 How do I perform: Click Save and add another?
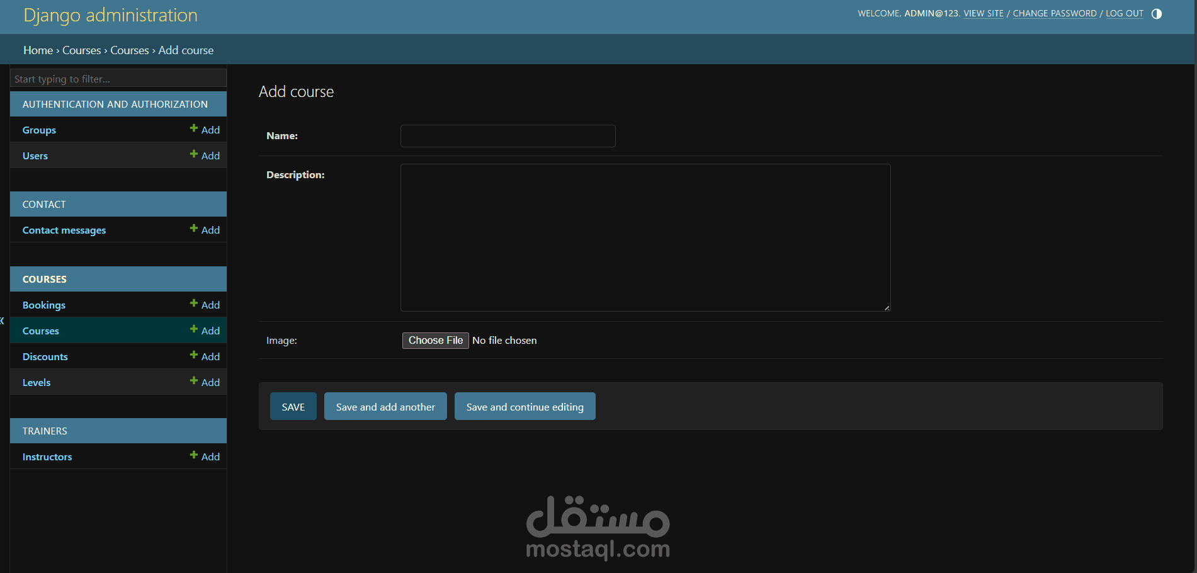pos(385,407)
